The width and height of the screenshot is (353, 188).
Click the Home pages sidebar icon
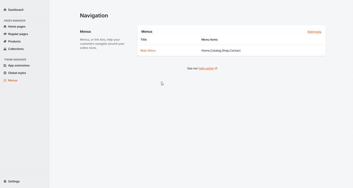point(5,26)
